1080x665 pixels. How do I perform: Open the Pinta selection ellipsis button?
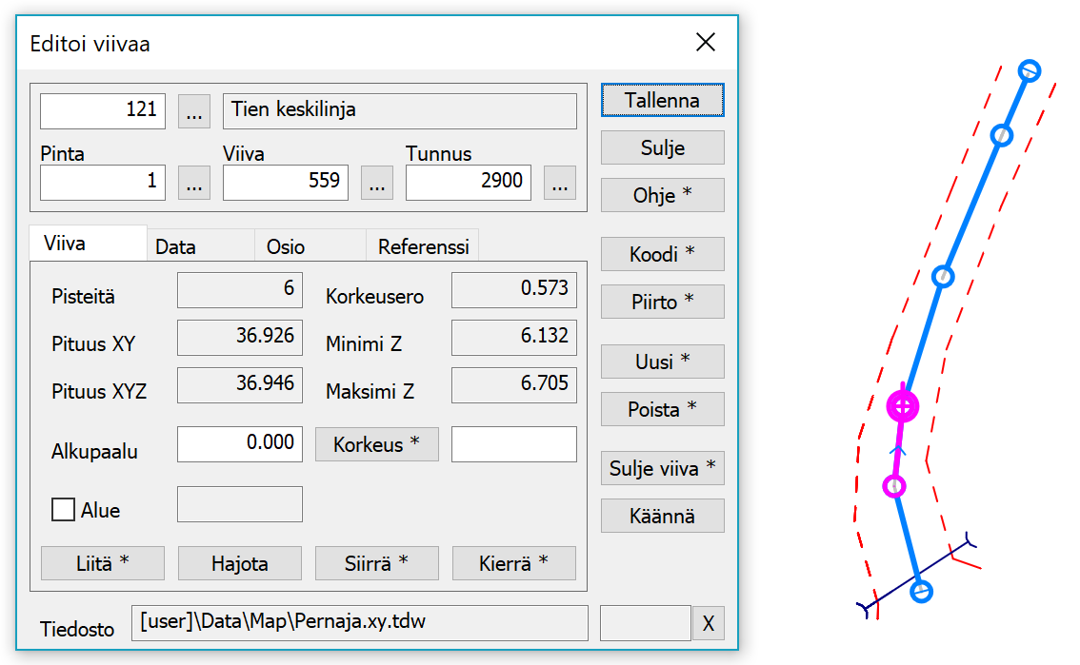(194, 183)
